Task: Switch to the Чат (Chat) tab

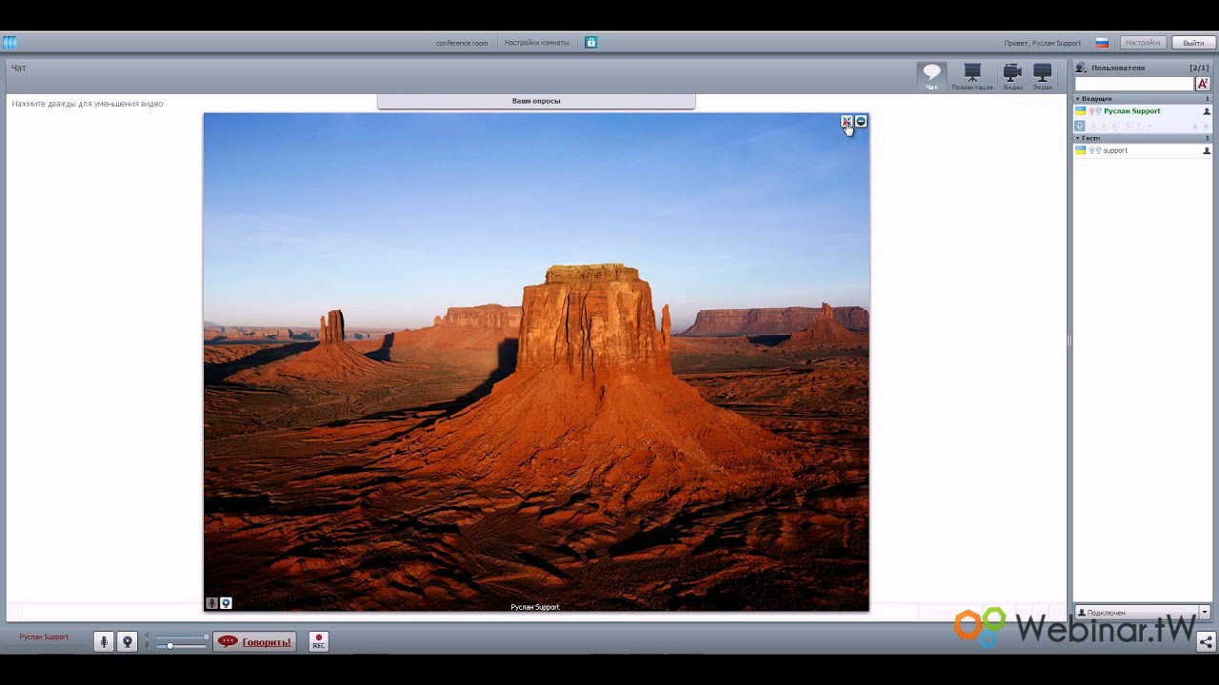Action: click(x=931, y=76)
